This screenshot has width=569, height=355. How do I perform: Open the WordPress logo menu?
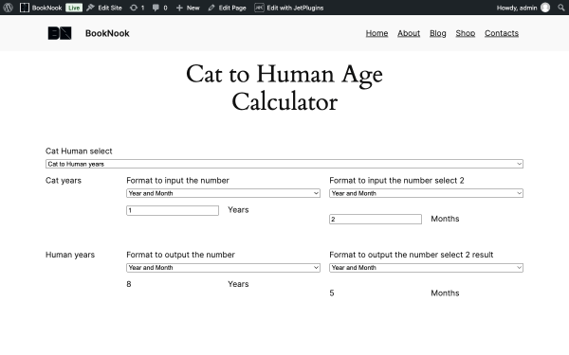(8, 8)
